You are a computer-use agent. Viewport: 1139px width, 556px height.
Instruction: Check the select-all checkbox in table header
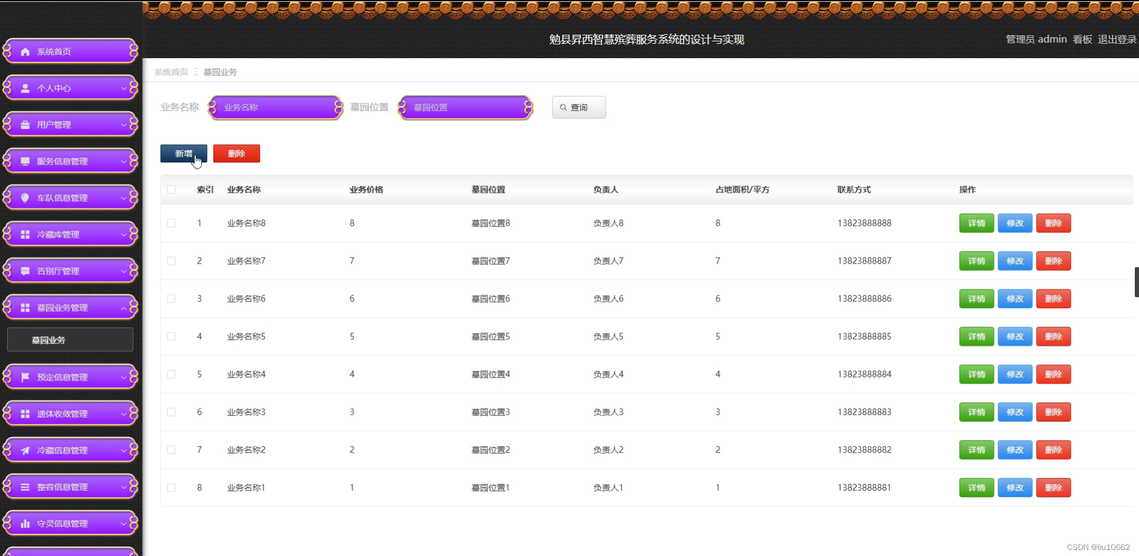(171, 189)
